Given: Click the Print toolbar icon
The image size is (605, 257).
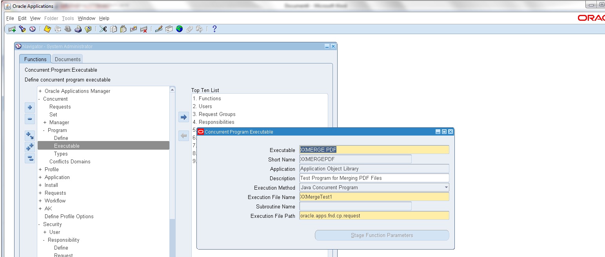Looking at the screenshot, I should point(78,29).
